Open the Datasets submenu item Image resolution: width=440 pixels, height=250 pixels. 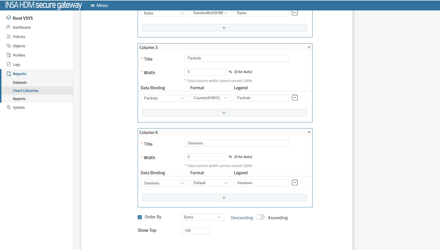coord(20,83)
